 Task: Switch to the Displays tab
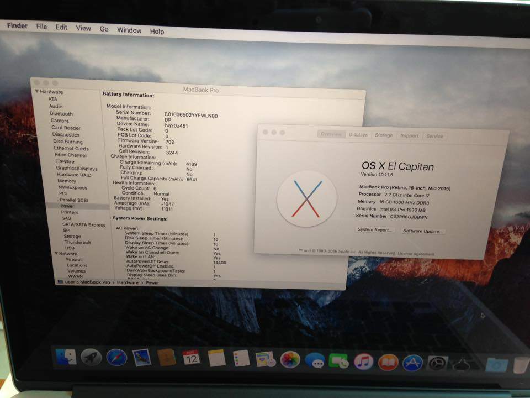coord(358,135)
